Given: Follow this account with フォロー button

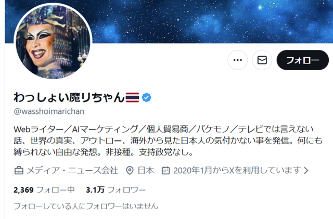Looking at the screenshot, I should pos(303,60).
